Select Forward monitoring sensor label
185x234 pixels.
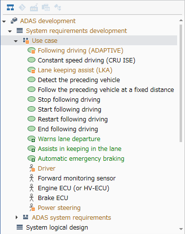click(77, 178)
